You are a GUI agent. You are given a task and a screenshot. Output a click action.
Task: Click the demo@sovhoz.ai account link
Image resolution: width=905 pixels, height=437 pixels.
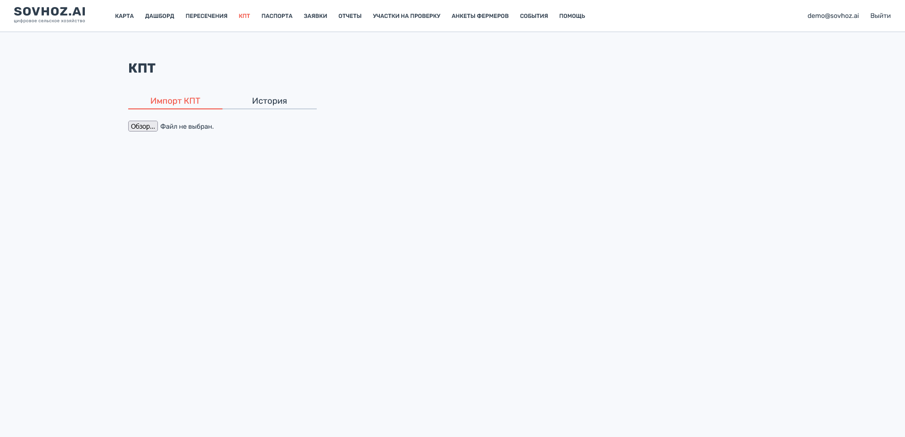tap(833, 16)
